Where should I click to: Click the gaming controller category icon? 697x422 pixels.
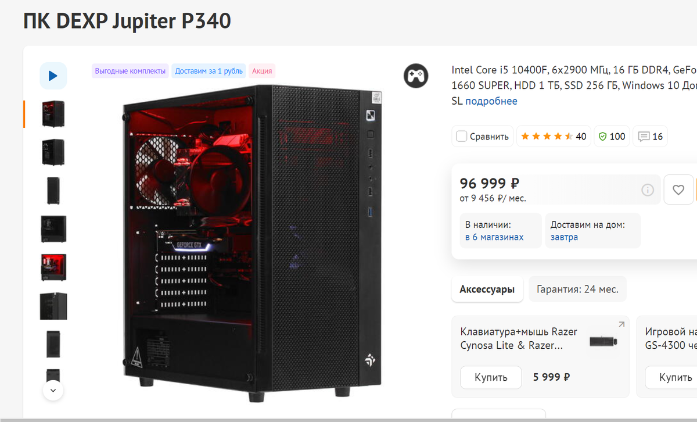pos(416,76)
